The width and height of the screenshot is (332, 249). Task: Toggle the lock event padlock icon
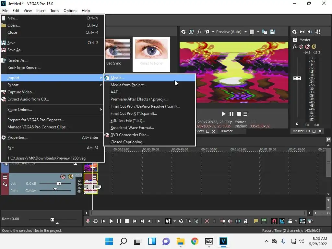click(246, 221)
